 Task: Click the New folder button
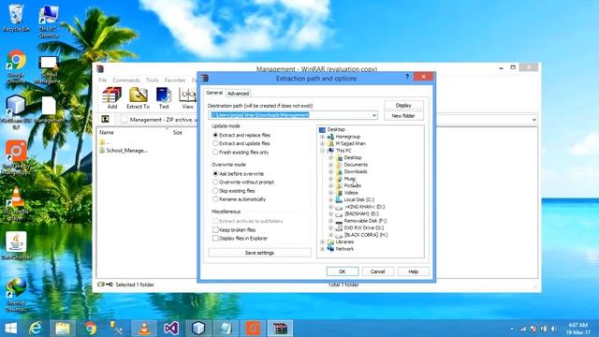click(403, 115)
